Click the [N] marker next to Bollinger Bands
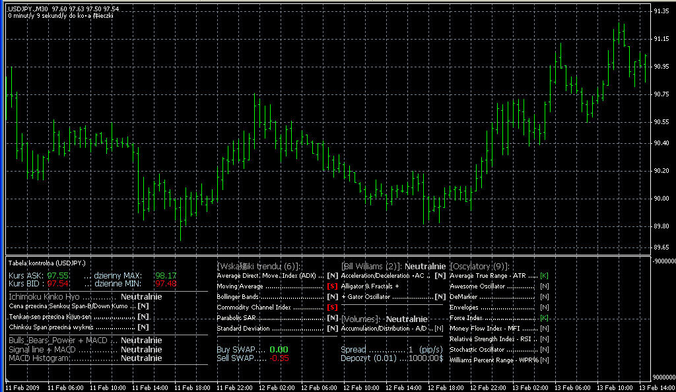676x392 pixels. point(332,297)
